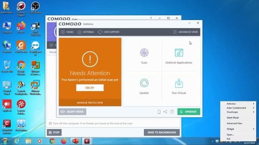
Task: Minimize the Comodo Antivirus window
Action: [x=189, y=23]
